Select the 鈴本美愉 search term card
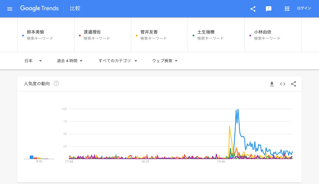 [x=46, y=35]
